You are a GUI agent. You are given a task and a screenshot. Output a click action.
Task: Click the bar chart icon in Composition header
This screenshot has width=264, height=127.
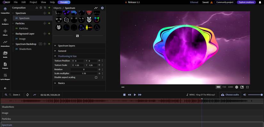pyautogui.click(x=37, y=8)
